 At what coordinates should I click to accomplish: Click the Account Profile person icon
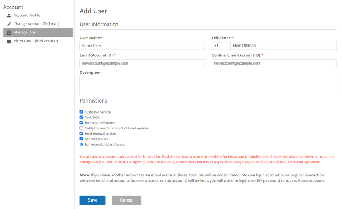[x=9, y=15]
